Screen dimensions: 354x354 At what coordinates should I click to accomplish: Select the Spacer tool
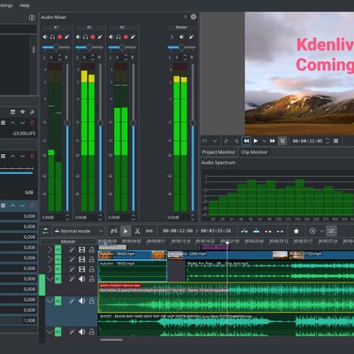click(150, 231)
